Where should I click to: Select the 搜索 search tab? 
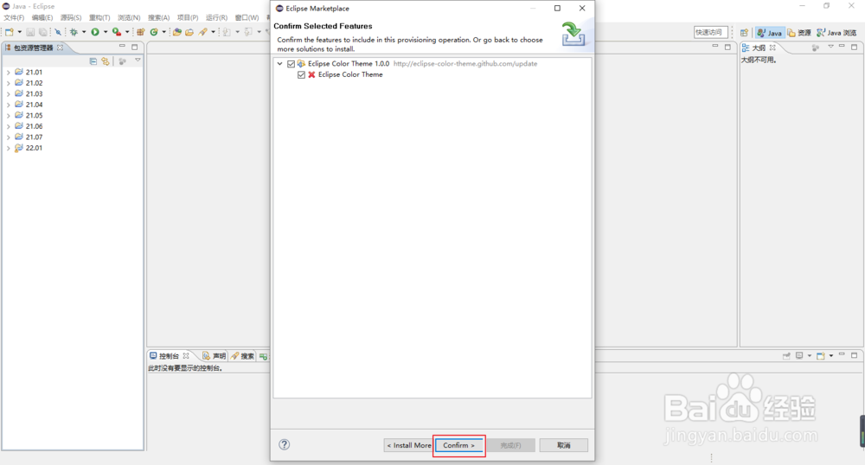[x=242, y=356]
